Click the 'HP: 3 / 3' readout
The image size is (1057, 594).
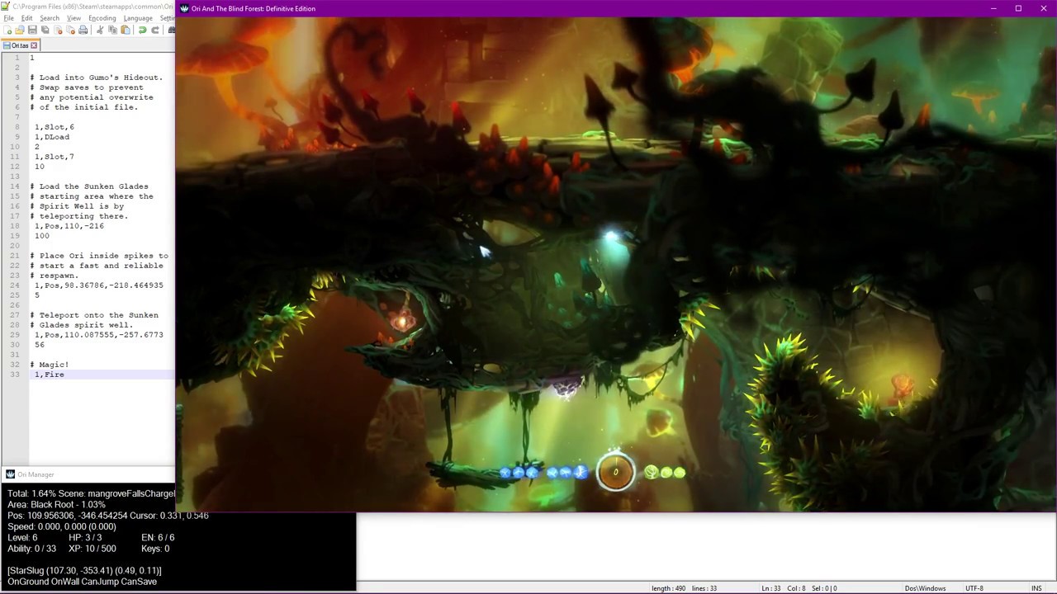[x=85, y=537]
